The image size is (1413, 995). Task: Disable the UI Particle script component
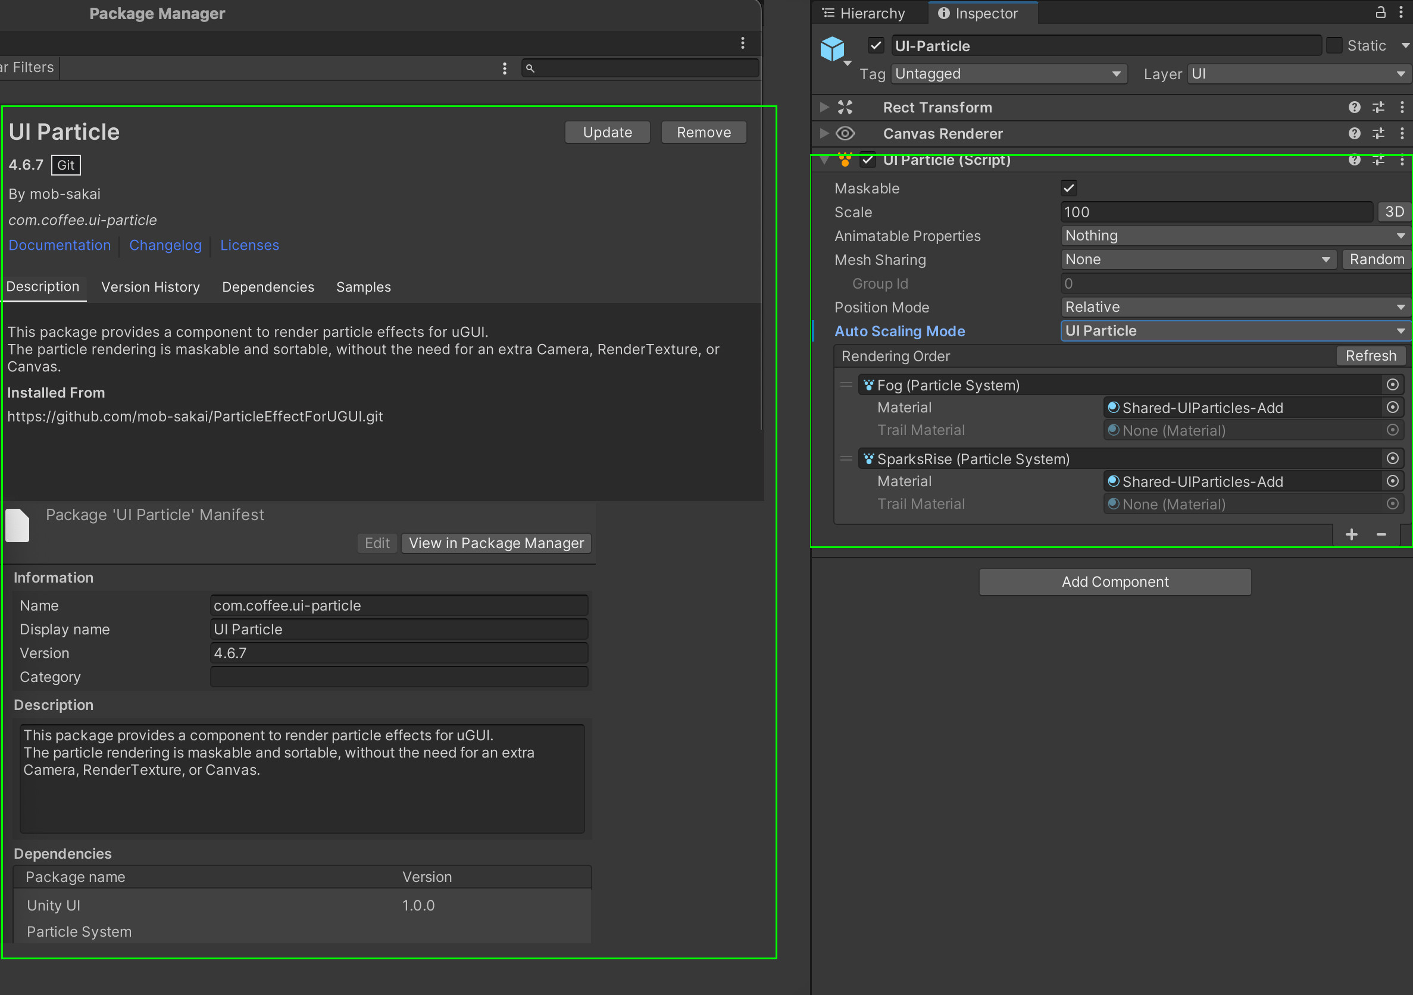tap(868, 159)
